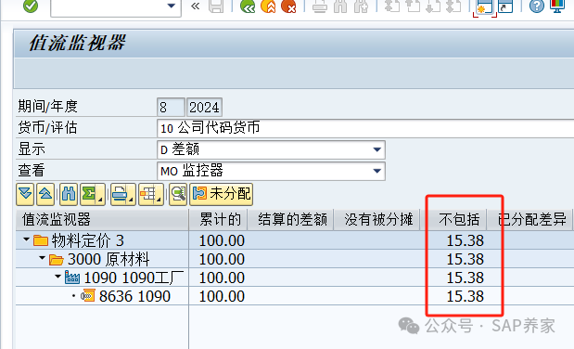The image size is (574, 349).
Task: Collapse the 1090 1090工厂 tree node
Action: point(57,277)
